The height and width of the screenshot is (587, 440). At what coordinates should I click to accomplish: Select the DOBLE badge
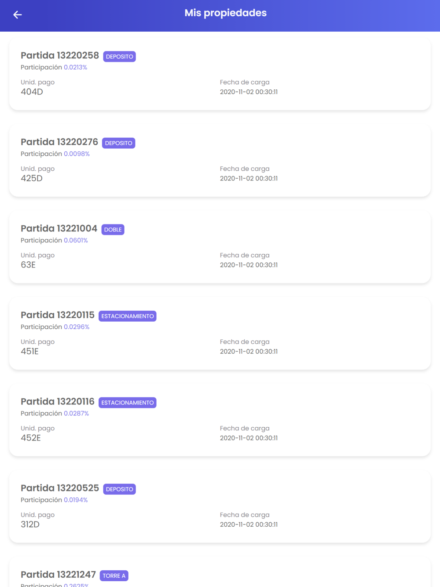[113, 230]
